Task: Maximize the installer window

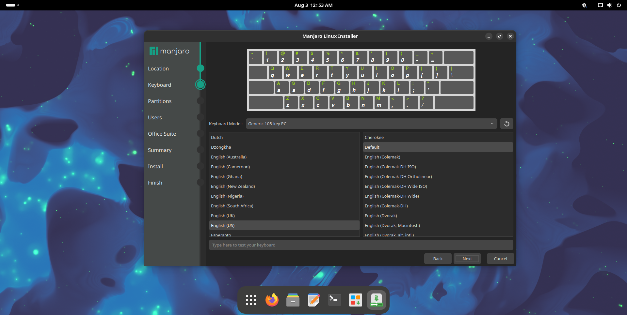Action: (499, 36)
